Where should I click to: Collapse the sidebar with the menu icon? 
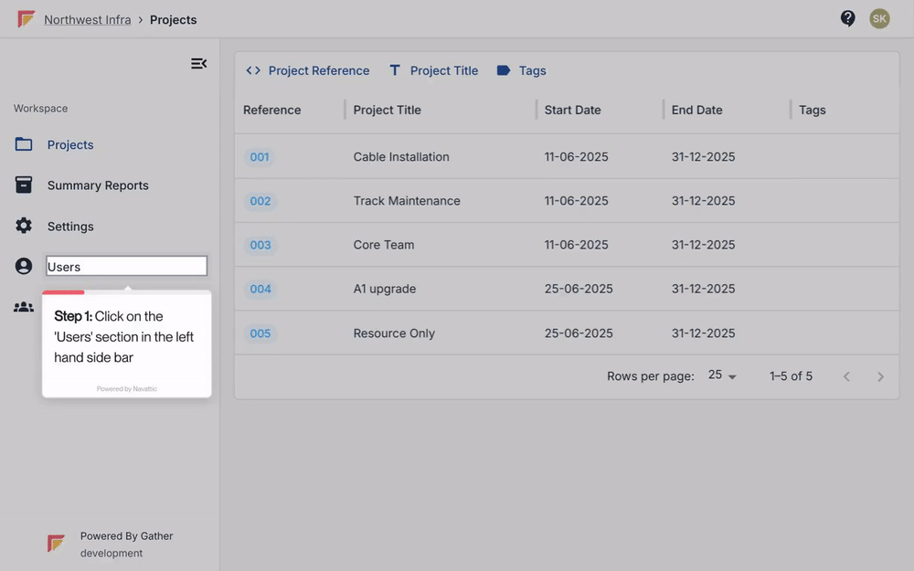click(198, 64)
